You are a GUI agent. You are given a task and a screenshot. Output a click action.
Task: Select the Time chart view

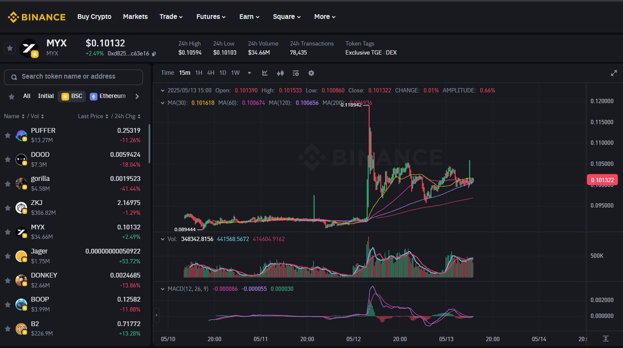coord(167,73)
